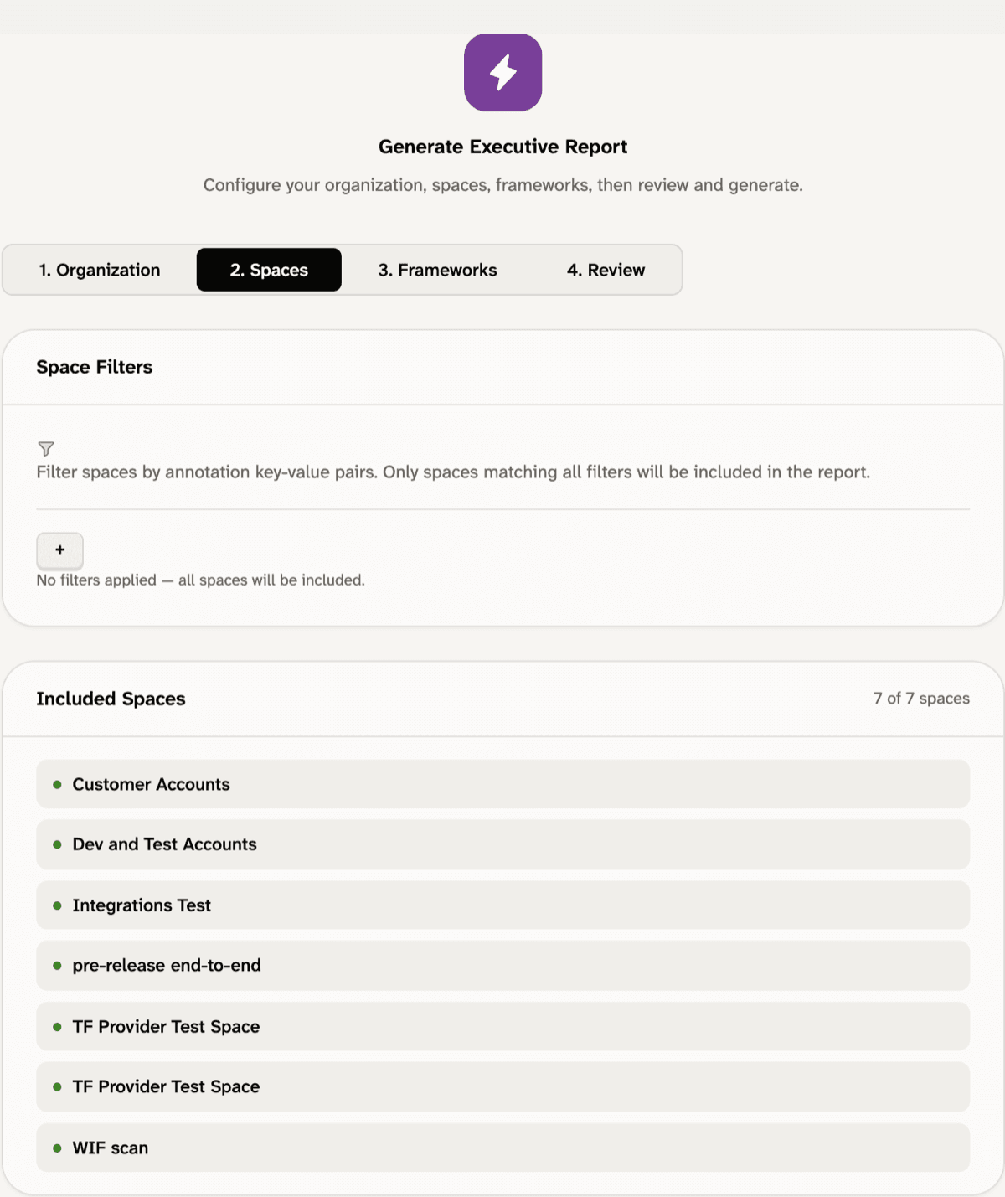The width and height of the screenshot is (1005, 1197).
Task: Click the funnel filter icon
Action: [x=46, y=449]
